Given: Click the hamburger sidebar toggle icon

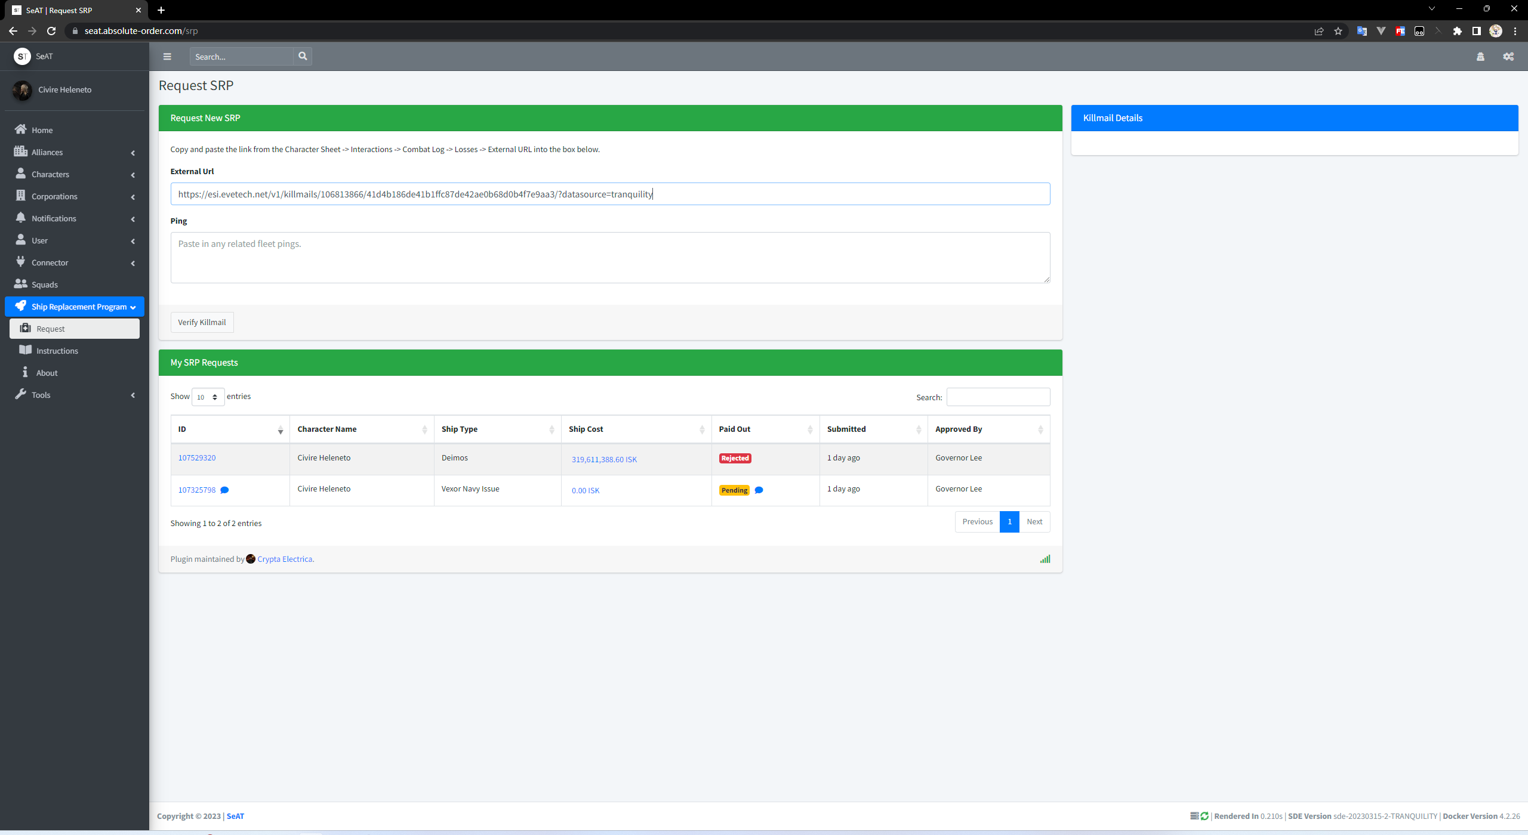Looking at the screenshot, I should pyautogui.click(x=167, y=57).
